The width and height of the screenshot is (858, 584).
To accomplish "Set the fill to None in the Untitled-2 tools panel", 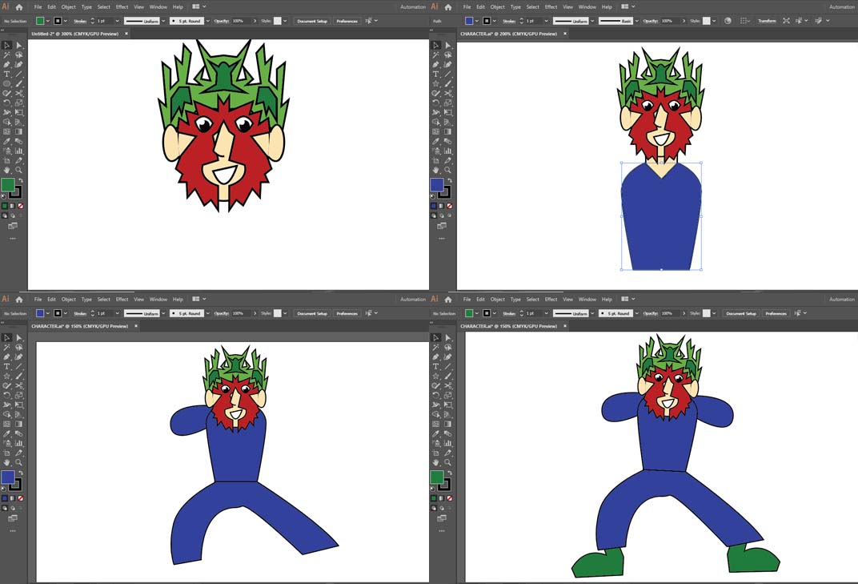I will [20, 206].
